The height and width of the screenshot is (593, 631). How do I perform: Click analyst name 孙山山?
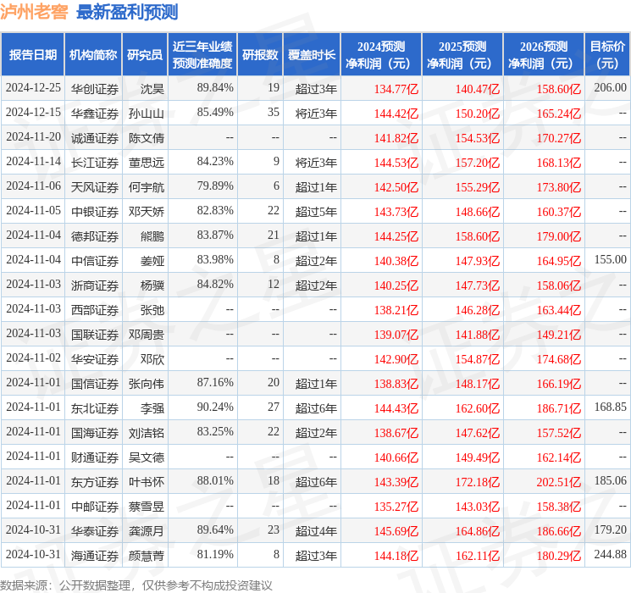(x=146, y=113)
